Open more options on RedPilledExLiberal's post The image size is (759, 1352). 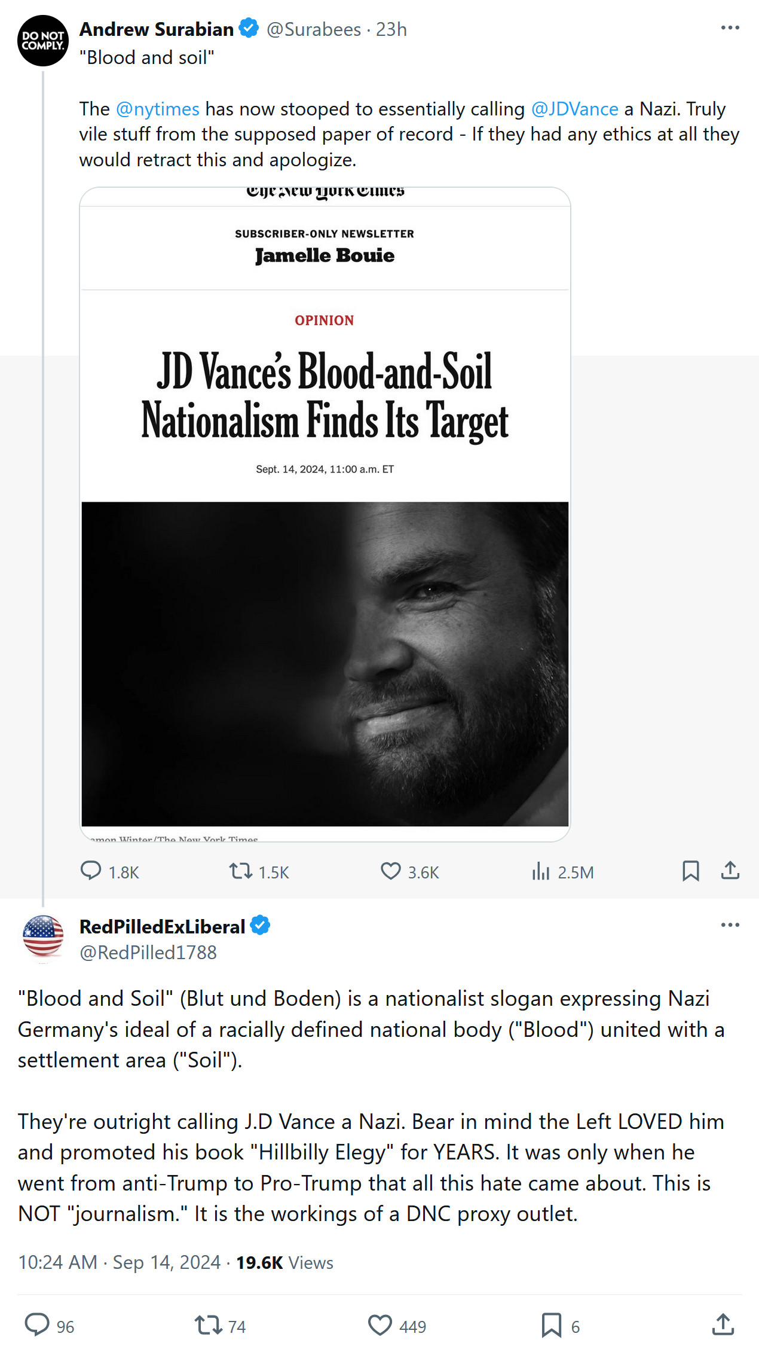[730, 925]
